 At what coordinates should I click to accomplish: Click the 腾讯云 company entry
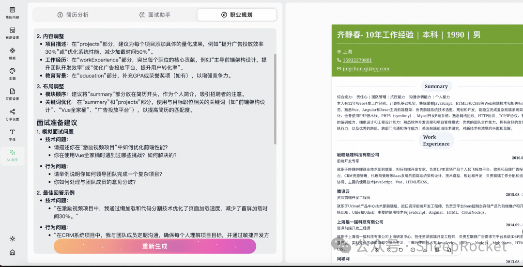pos(343,191)
